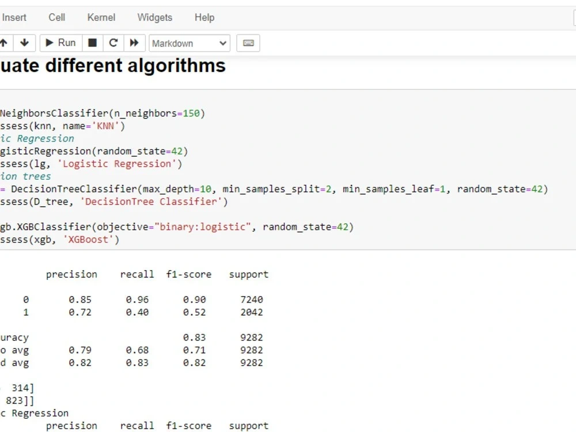Click the first 'precision' column header
Image resolution: width=576 pixels, height=432 pixels.
pyautogui.click(x=71, y=275)
